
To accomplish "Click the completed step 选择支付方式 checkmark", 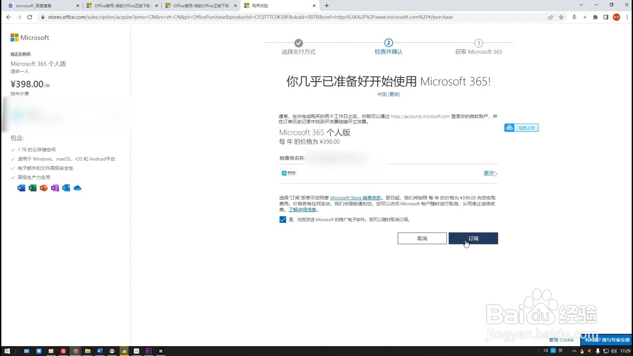I will tap(299, 43).
